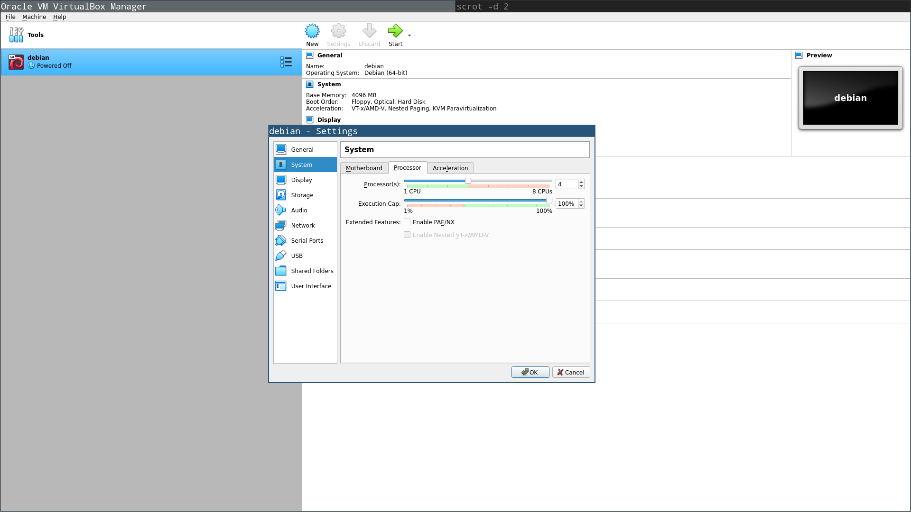
Task: Confirm settings with OK button
Action: 530,372
